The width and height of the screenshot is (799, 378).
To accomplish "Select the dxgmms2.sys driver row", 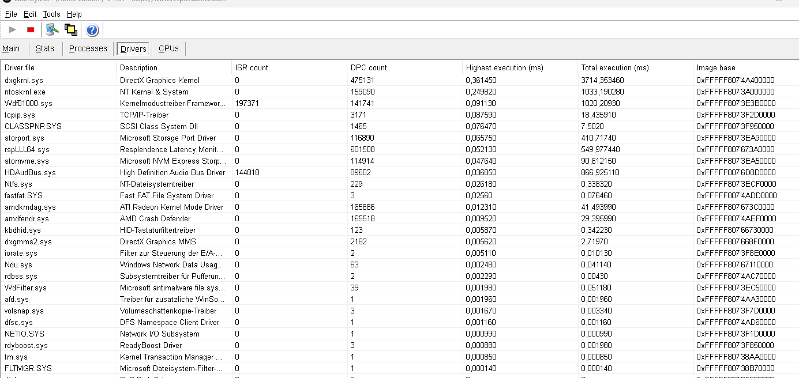I will 400,241.
